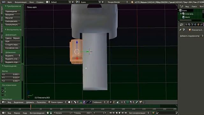Open snap element type dropdown
This screenshot has height=115, width=204.
click(132, 102)
